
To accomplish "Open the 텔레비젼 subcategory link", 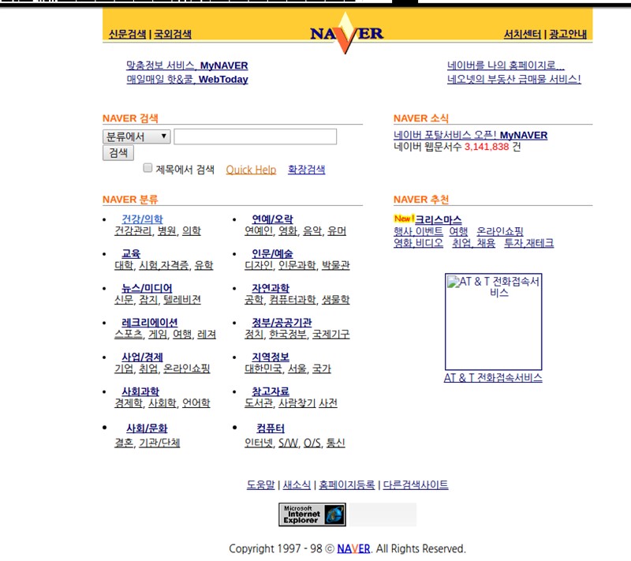I will pyautogui.click(x=182, y=300).
